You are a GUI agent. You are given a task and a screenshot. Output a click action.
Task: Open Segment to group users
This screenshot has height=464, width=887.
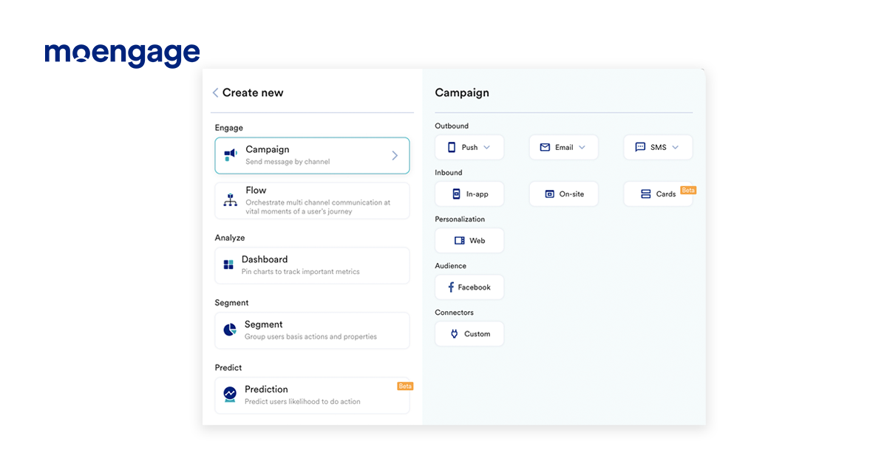click(312, 330)
